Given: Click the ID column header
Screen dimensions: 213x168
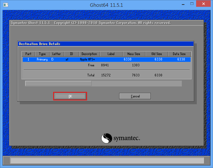Looking at the screenshot, I should pos(71,54).
